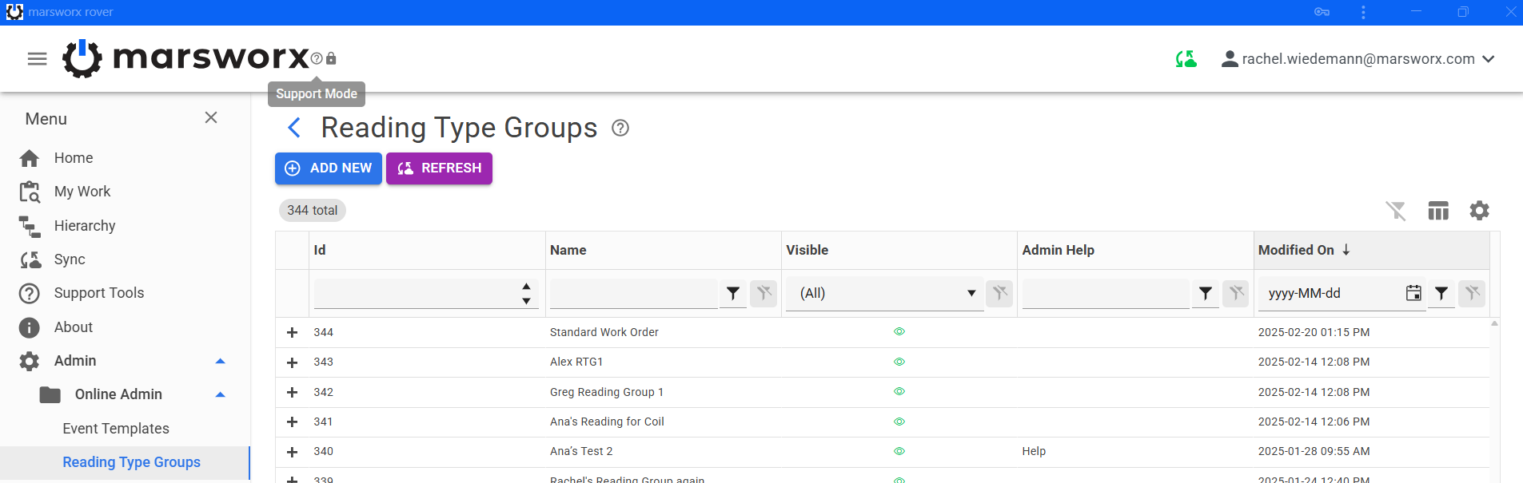Image resolution: width=1523 pixels, height=483 pixels.
Task: Clear the Name column filter
Action: pyautogui.click(x=764, y=294)
